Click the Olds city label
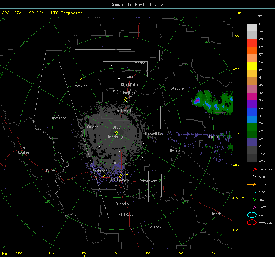 click(116, 127)
